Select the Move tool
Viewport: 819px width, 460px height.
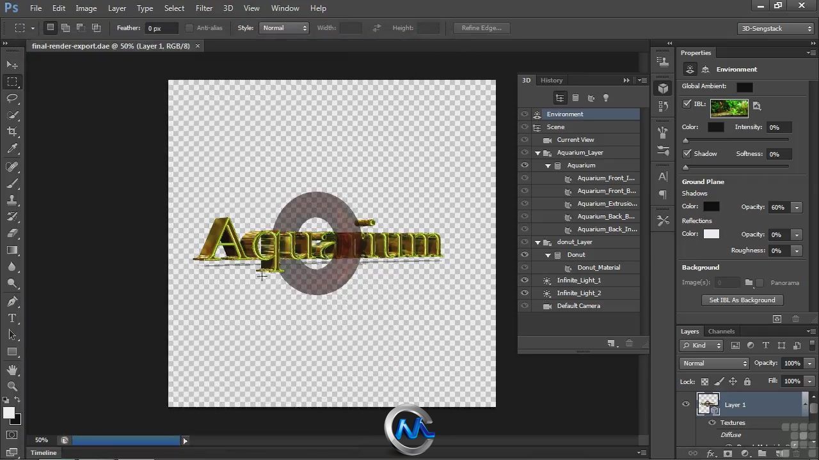click(12, 65)
